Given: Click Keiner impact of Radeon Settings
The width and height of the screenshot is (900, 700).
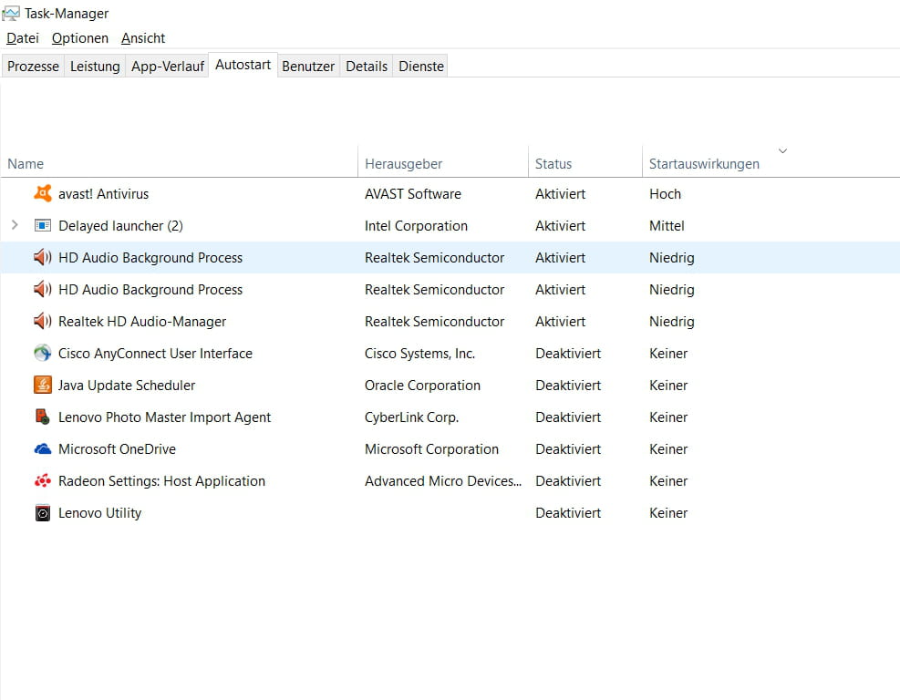Looking at the screenshot, I should tap(668, 481).
